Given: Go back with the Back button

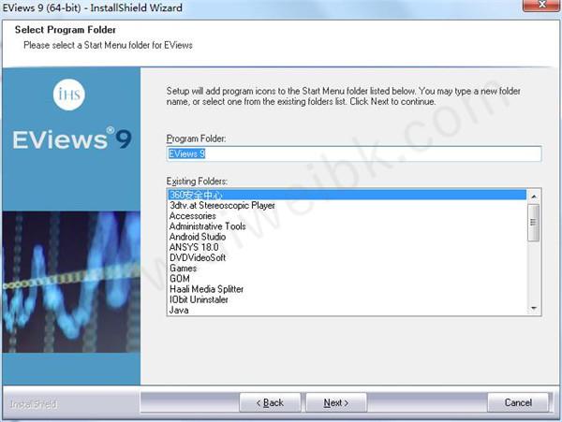Looking at the screenshot, I should (x=270, y=402).
